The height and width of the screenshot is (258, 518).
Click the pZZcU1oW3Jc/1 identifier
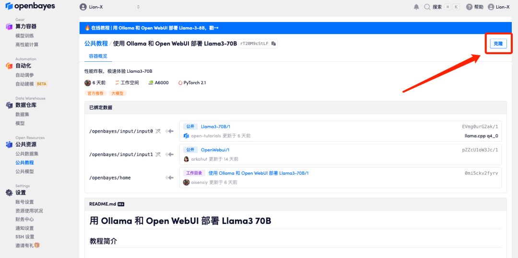[x=480, y=150]
